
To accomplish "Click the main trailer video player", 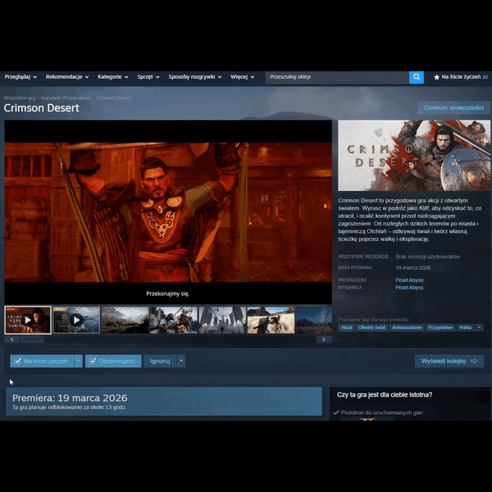I will click(168, 212).
